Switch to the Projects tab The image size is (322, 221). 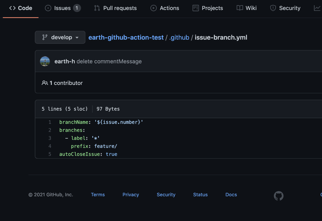point(208,8)
